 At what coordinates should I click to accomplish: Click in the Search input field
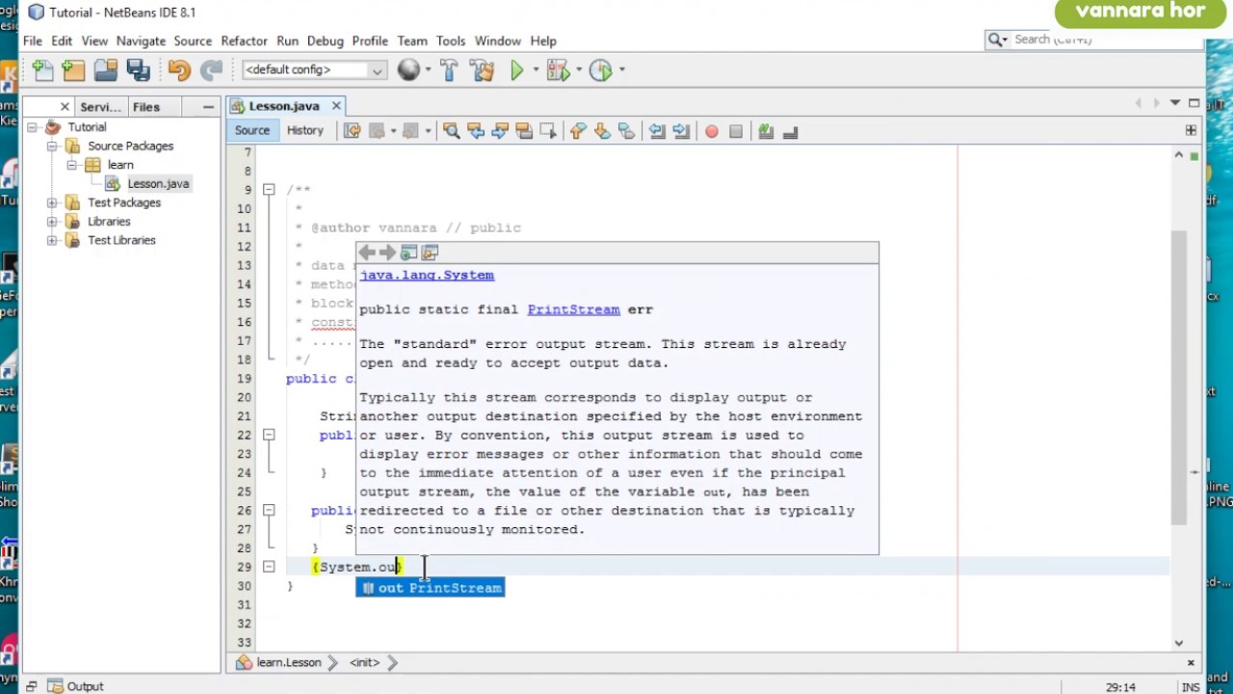pyautogui.click(x=1105, y=40)
